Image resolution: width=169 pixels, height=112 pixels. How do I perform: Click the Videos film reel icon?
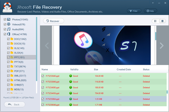pyautogui.click(x=9, y=24)
